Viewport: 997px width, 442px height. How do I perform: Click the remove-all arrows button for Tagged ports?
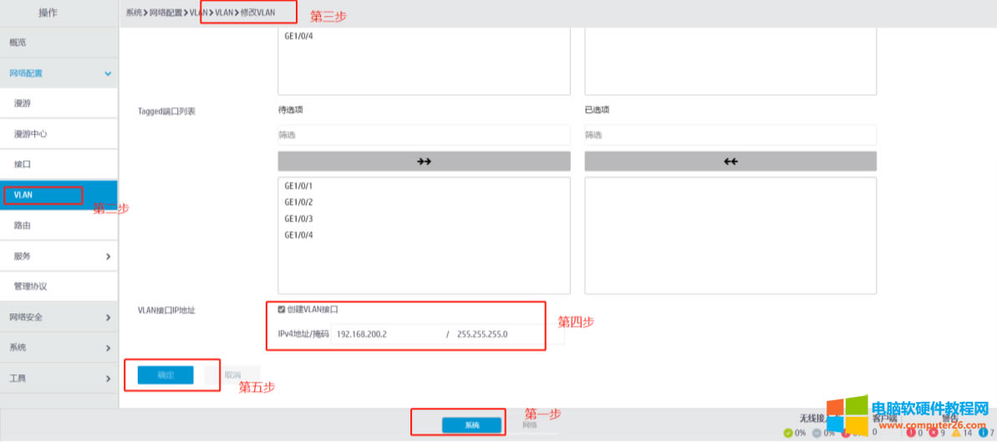(730, 161)
